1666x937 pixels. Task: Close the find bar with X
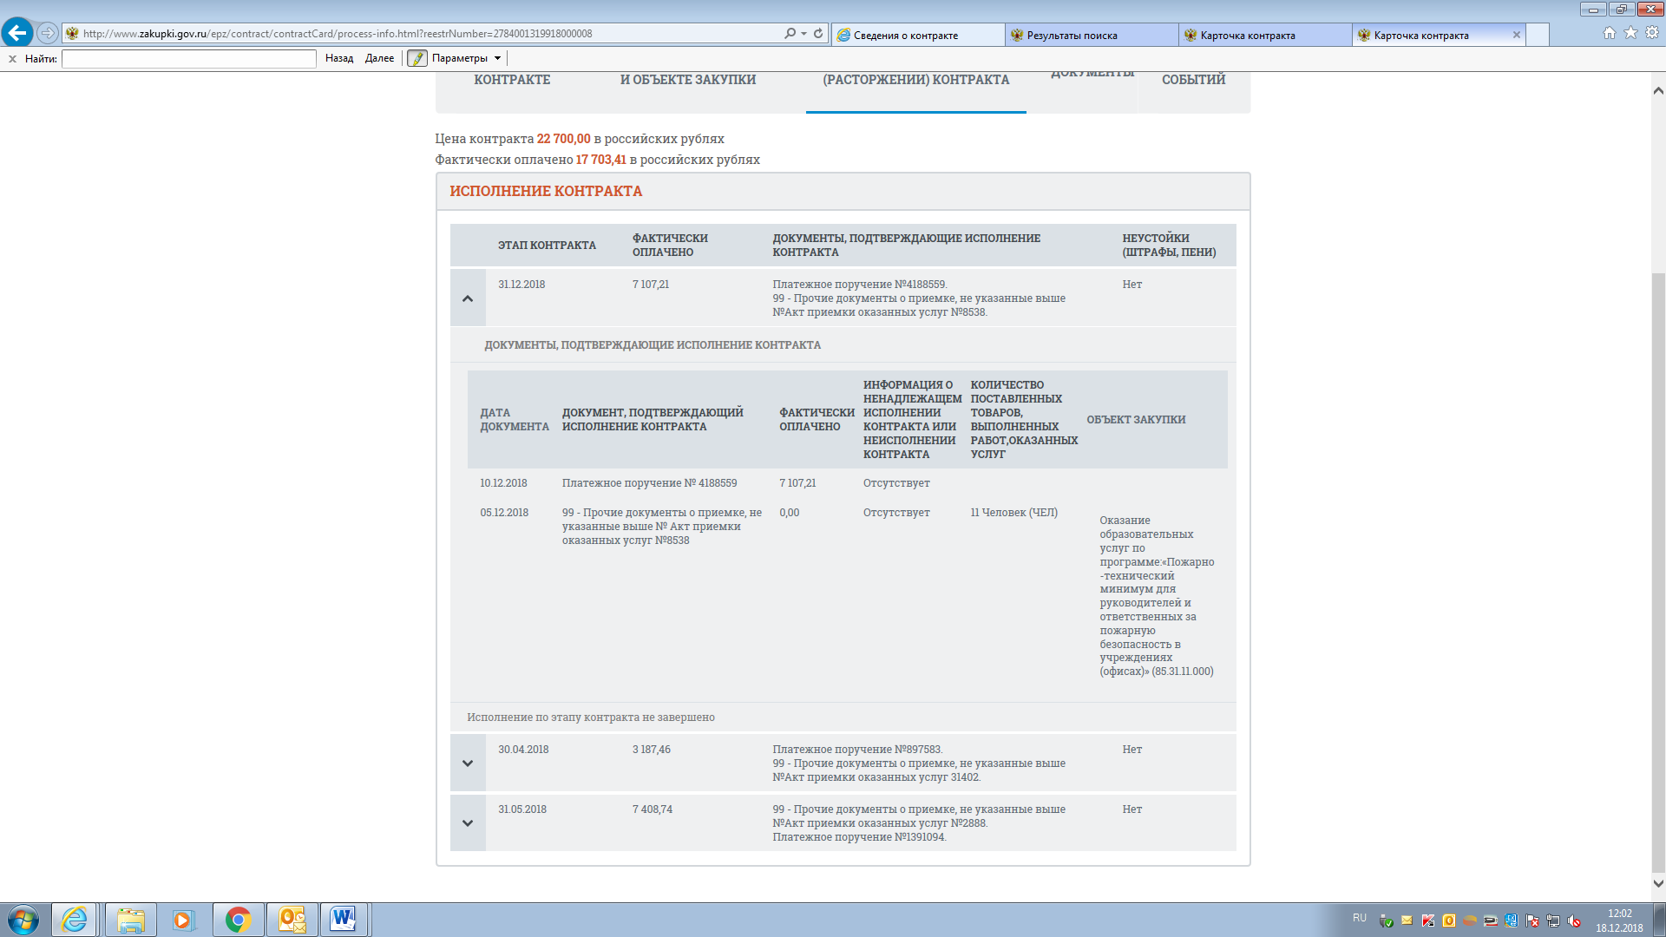(12, 59)
